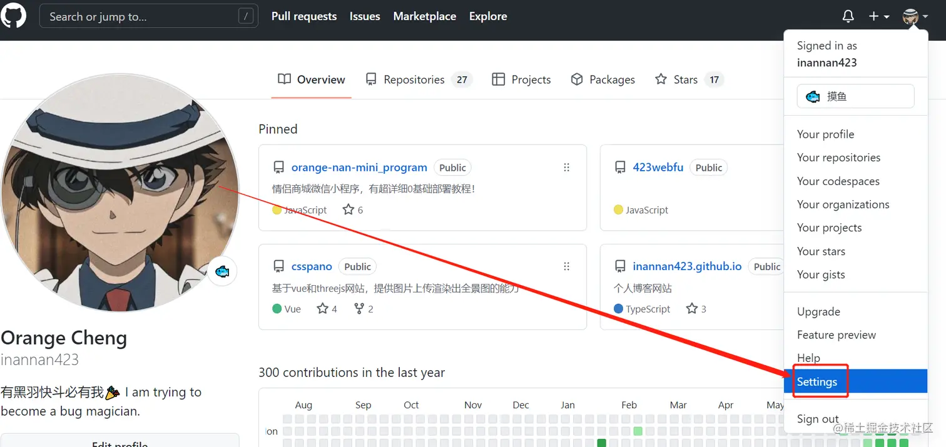This screenshot has width=946, height=447.
Task: Click the Repositories tab repo icon
Action: tap(371, 79)
